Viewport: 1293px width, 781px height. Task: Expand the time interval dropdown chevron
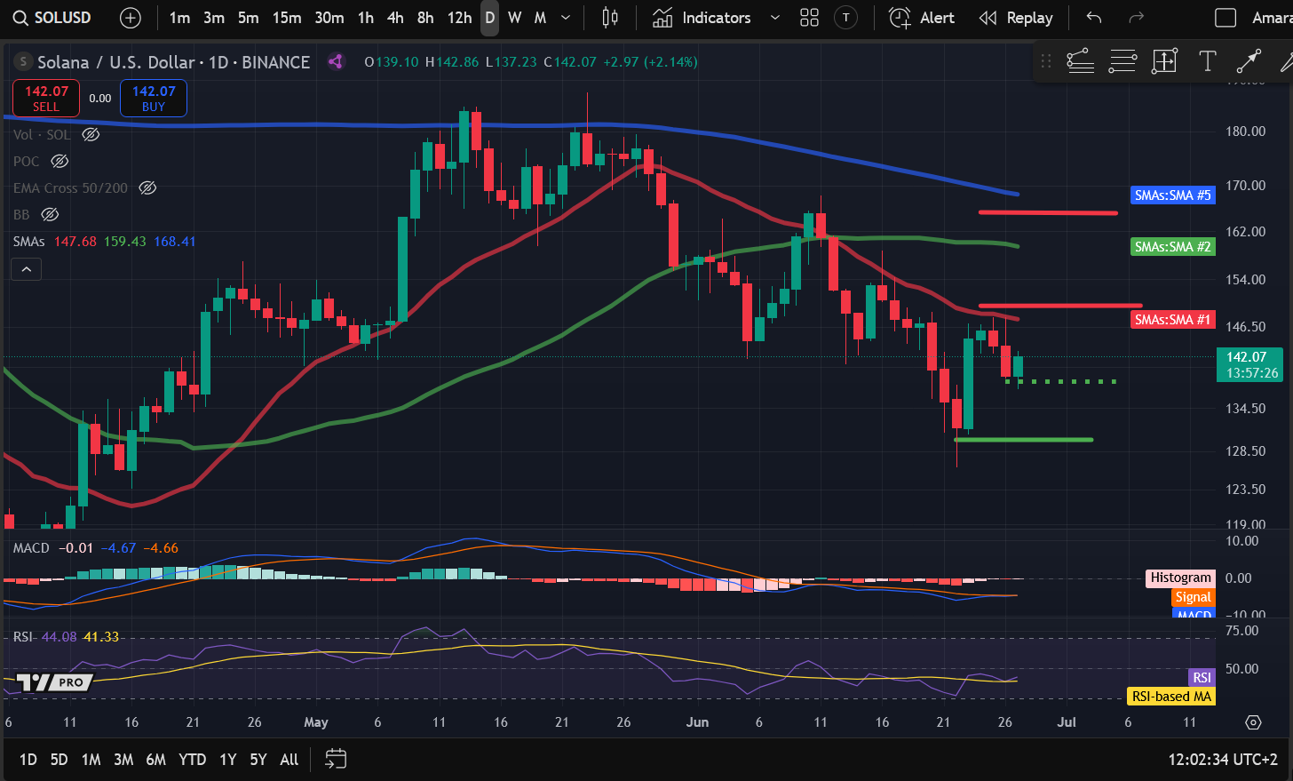(x=566, y=18)
